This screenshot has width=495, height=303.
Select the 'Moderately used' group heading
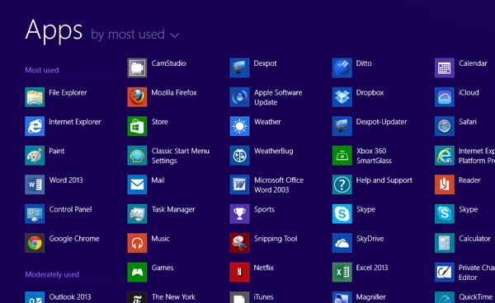pos(52,275)
